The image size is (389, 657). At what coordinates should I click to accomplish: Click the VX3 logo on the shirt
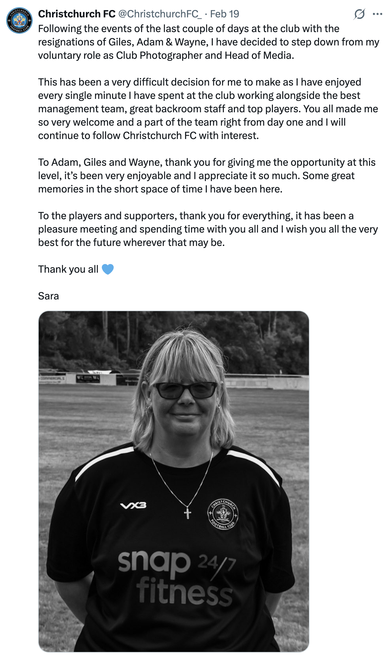coord(133,506)
